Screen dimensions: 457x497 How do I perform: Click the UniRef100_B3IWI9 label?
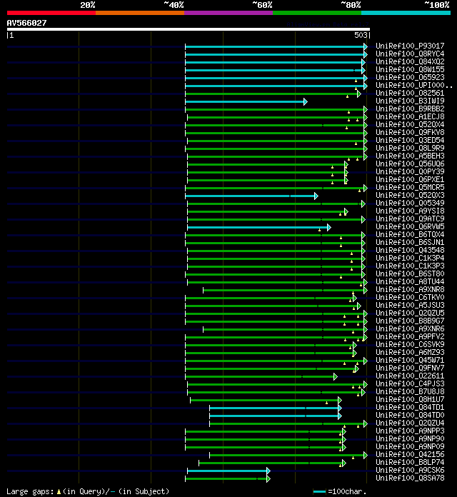pos(410,101)
